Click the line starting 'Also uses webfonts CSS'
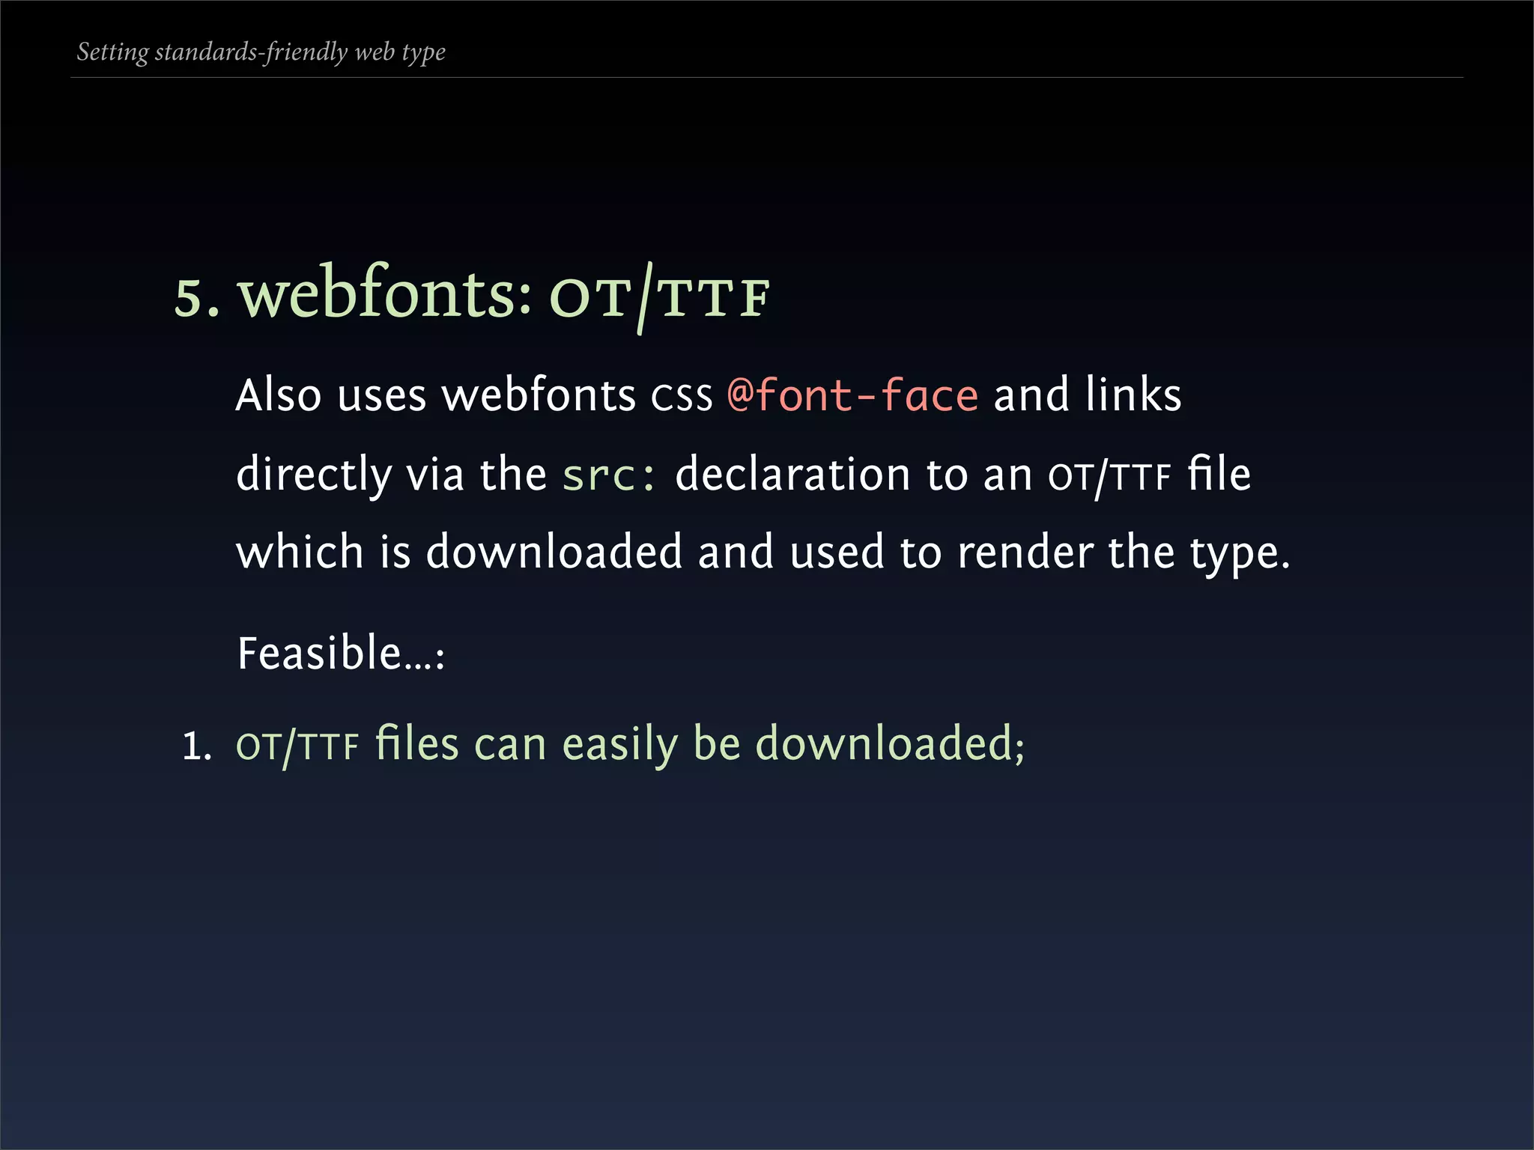1534x1150 pixels. 709,395
